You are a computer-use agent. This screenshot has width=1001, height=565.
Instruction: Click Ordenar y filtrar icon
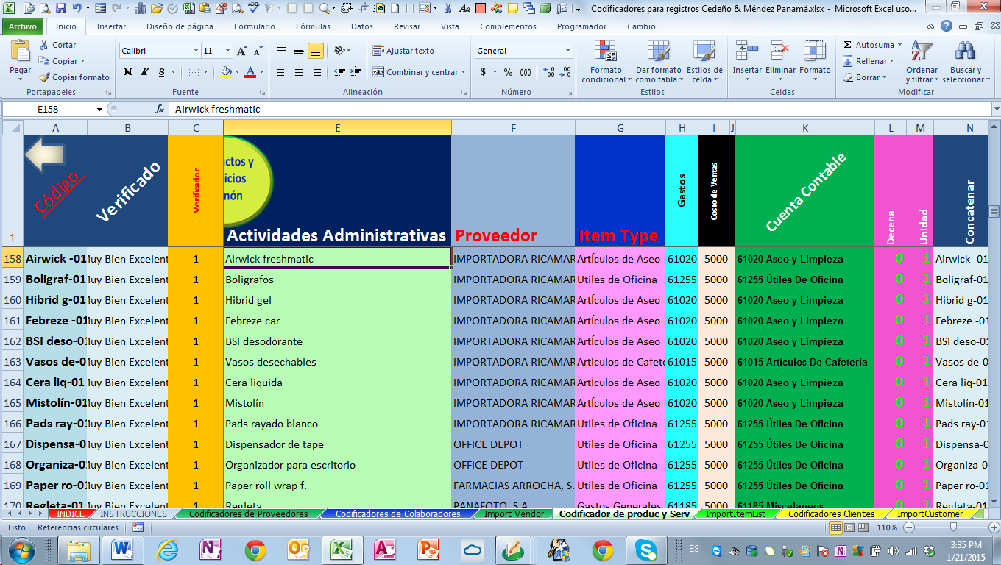coord(922,62)
